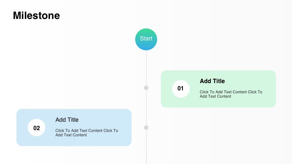This screenshot has height=164, width=292.
Task: Edit Add Title in the blue card
Action: tap(67, 120)
